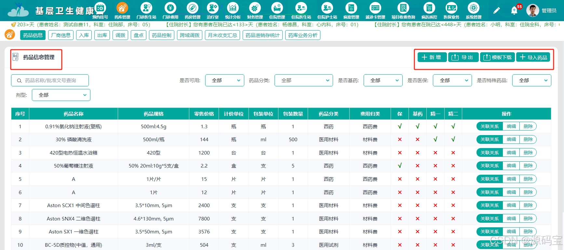Focus the 药品名称/批准文号查询 search field
The height and width of the screenshot is (250, 564).
pyautogui.click(x=50, y=81)
